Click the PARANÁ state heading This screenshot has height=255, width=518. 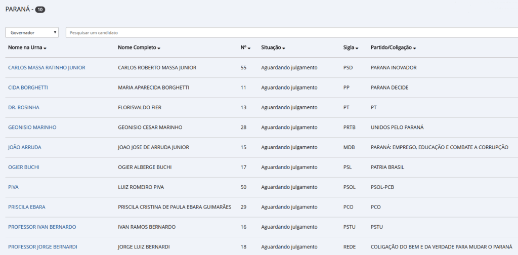(17, 9)
